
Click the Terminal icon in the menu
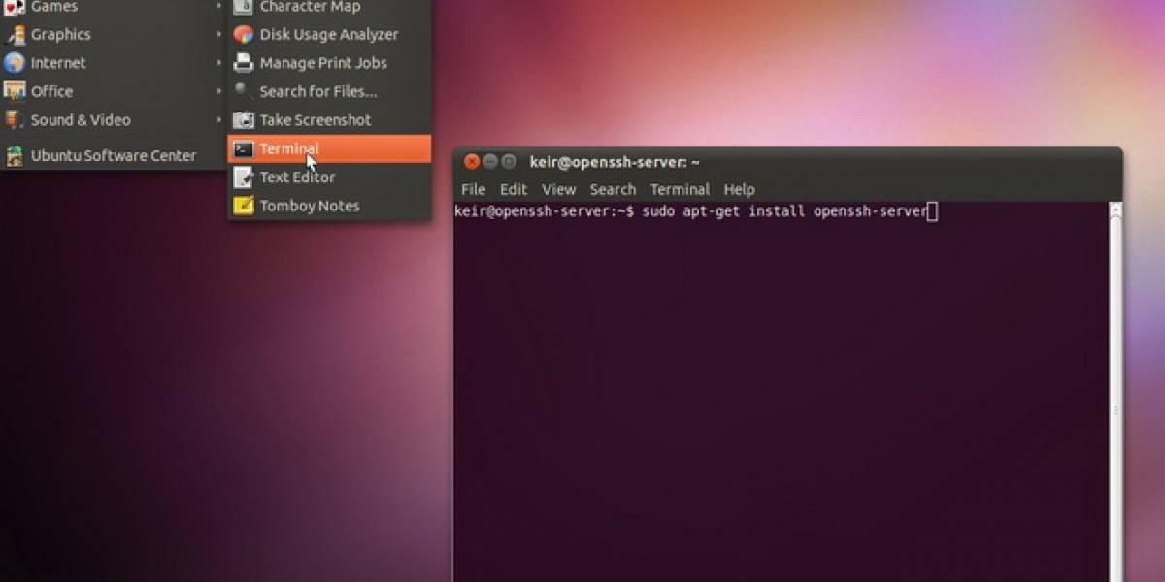pyautogui.click(x=244, y=148)
